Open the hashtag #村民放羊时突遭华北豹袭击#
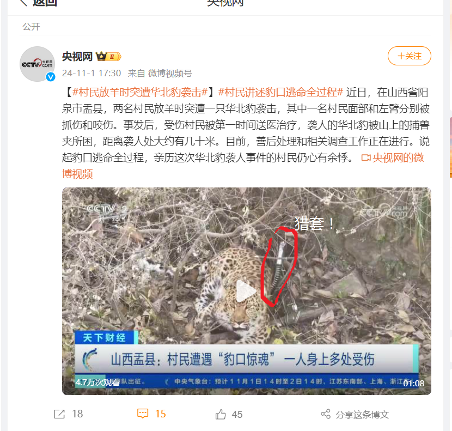452x431 pixels. click(140, 92)
